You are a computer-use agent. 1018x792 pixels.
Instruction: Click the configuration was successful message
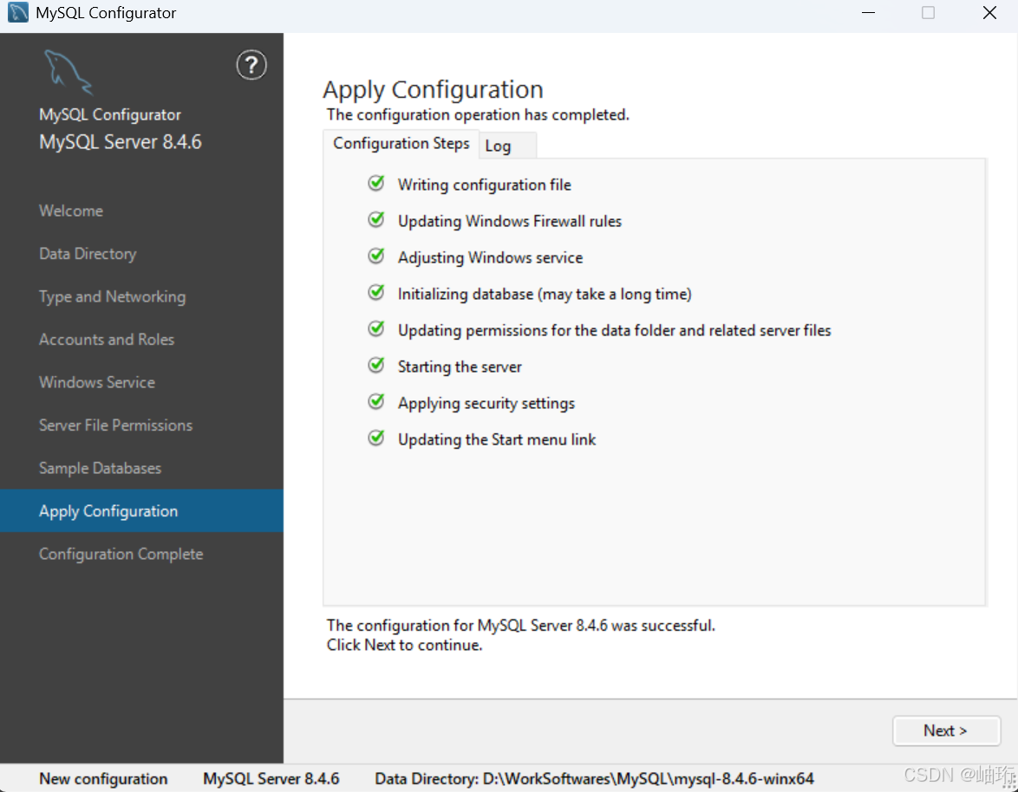pos(520,626)
